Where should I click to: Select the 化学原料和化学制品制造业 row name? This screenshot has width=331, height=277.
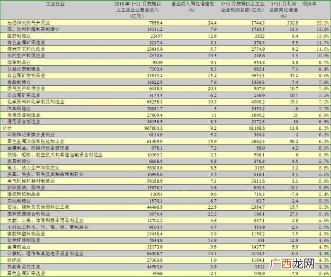[x=36, y=102]
